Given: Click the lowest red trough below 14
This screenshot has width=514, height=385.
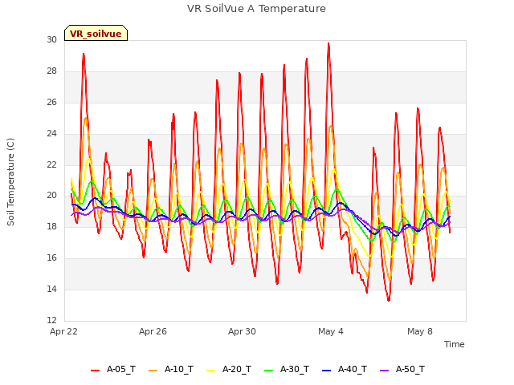Looking at the screenshot, I should 389,300.
